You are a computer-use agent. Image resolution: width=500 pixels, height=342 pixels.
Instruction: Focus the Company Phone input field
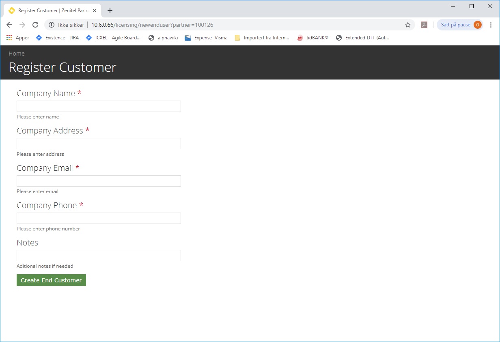click(99, 218)
